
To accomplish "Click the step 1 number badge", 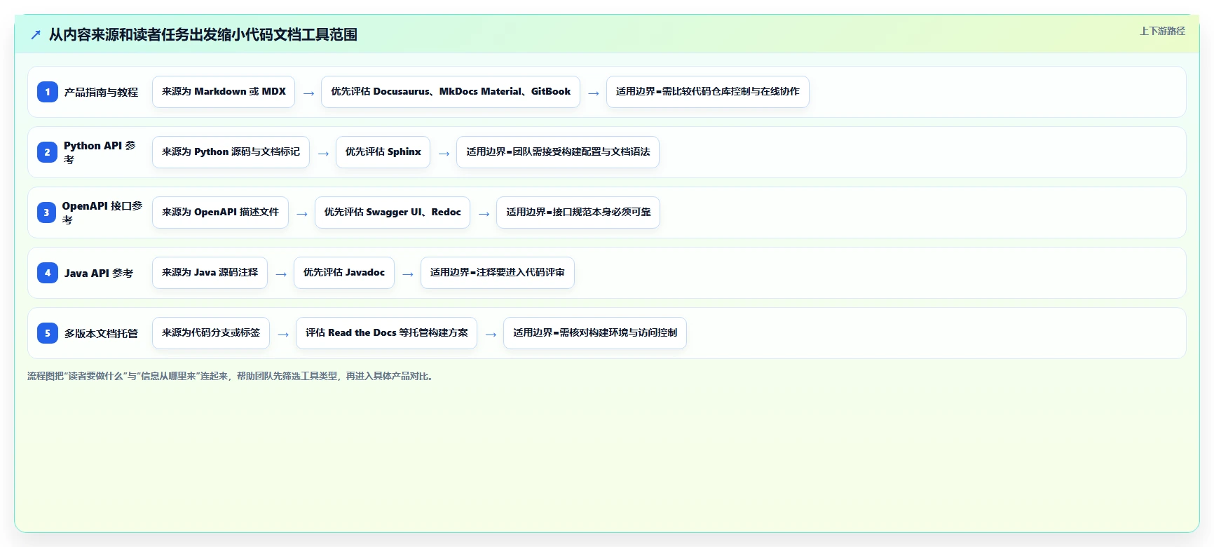I will [48, 92].
